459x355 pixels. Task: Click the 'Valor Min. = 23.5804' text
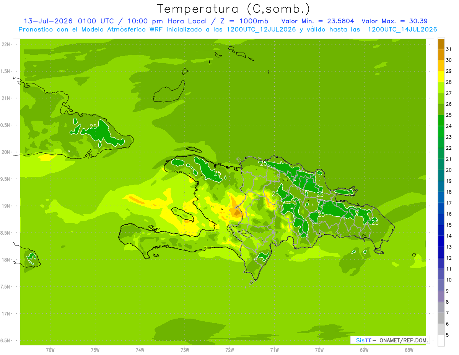point(318,21)
